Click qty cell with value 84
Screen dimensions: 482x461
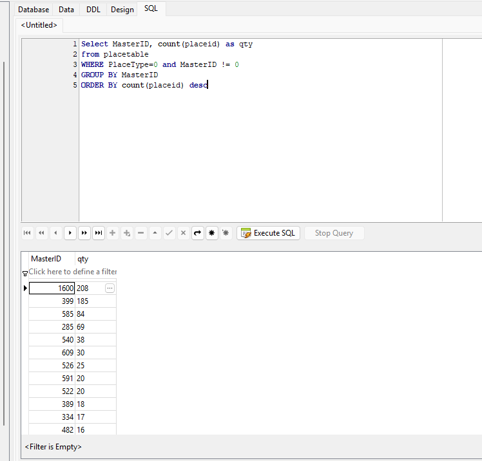95,314
